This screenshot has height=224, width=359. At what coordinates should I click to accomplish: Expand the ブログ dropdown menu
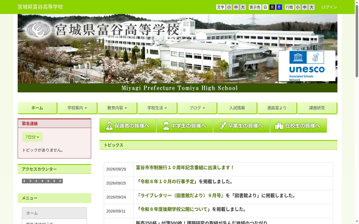click(197, 108)
